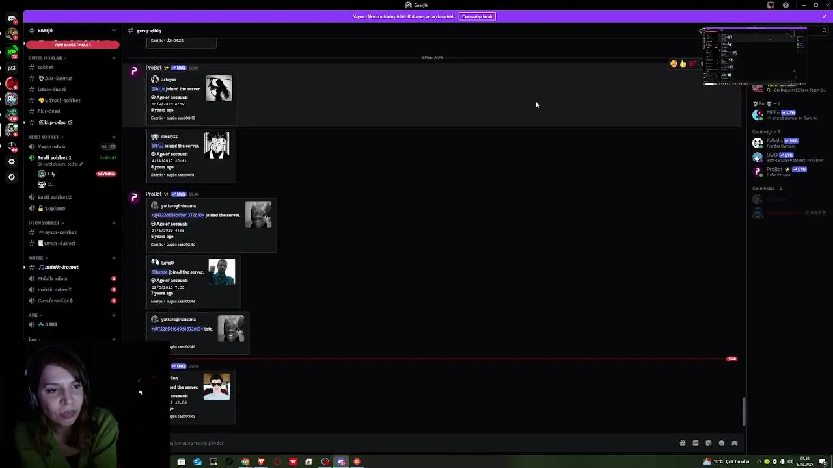
Task: Open MEE6 bot in member list
Action: click(787, 115)
